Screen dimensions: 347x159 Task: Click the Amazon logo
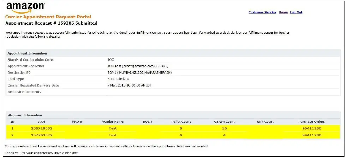coord(25,8)
